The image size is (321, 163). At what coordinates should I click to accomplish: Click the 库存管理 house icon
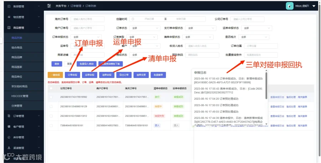[9, 137]
